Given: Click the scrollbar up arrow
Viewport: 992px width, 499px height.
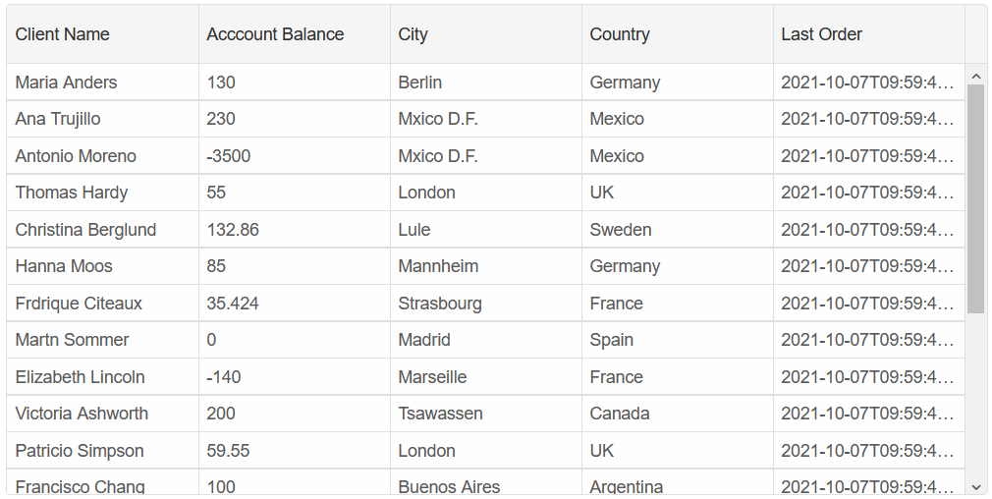Looking at the screenshot, I should (x=975, y=76).
